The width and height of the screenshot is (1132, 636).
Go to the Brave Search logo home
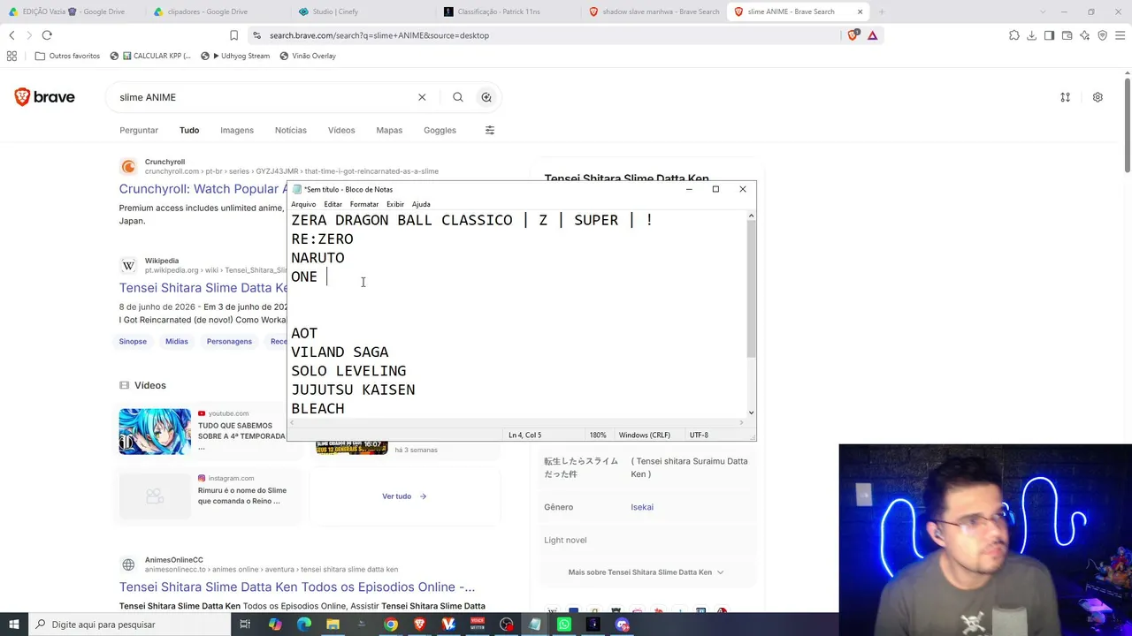point(44,97)
